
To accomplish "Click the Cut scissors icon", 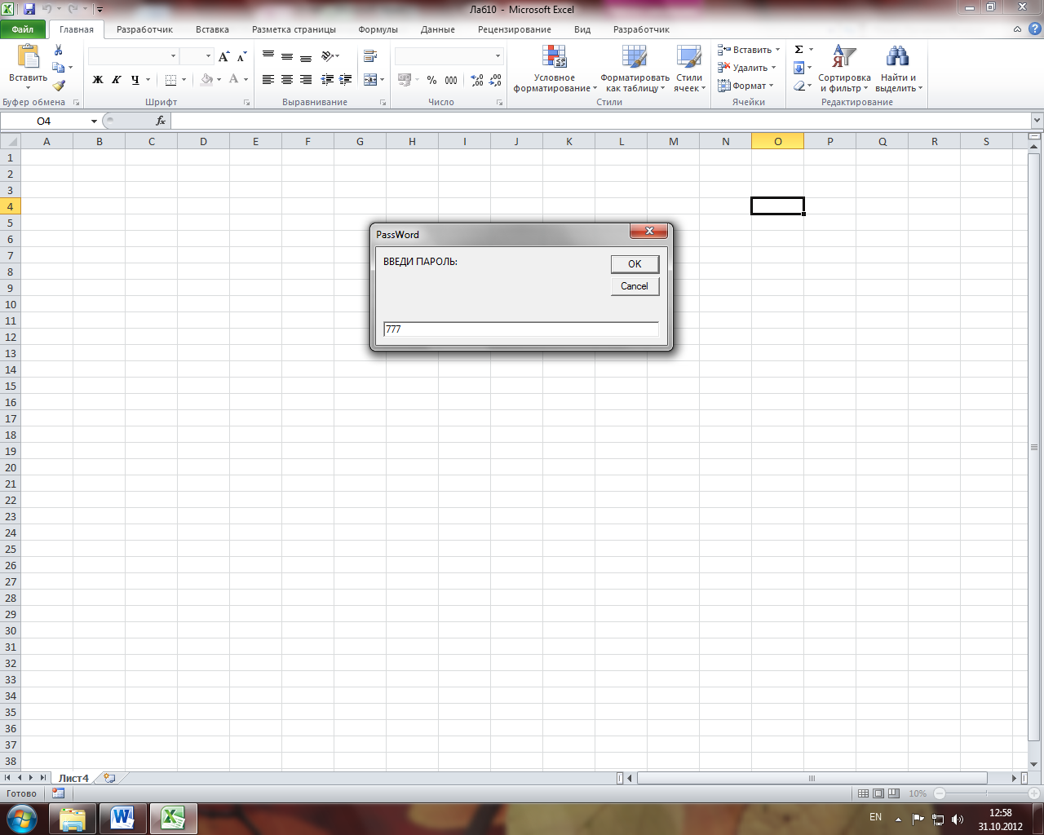I will [x=59, y=51].
